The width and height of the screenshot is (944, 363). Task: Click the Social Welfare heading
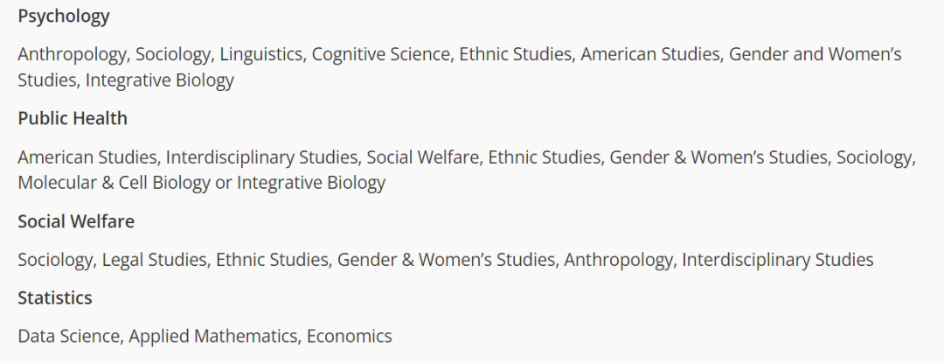[76, 221]
